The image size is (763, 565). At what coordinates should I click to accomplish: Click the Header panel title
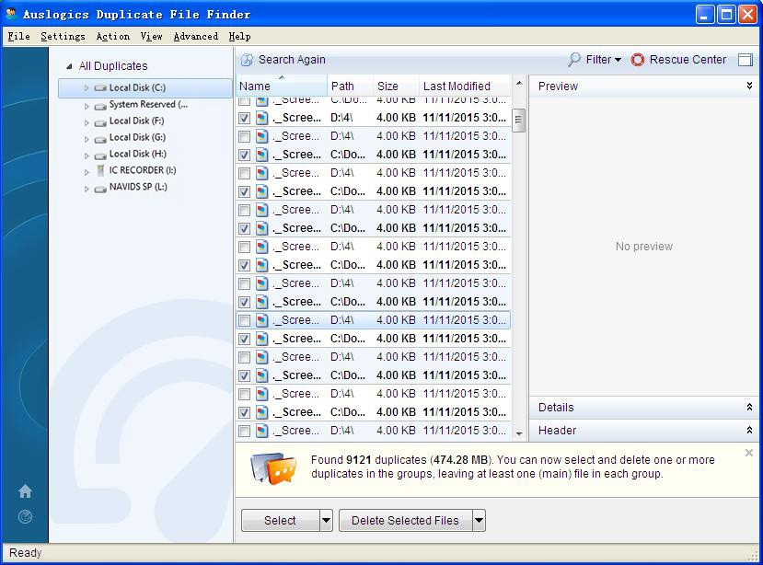(x=557, y=431)
